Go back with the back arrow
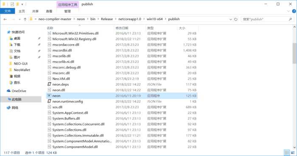The width and height of the screenshot is (297, 156). coord(5,19)
